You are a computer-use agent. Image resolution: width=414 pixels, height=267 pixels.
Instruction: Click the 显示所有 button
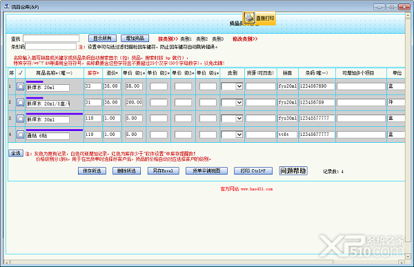(102, 39)
